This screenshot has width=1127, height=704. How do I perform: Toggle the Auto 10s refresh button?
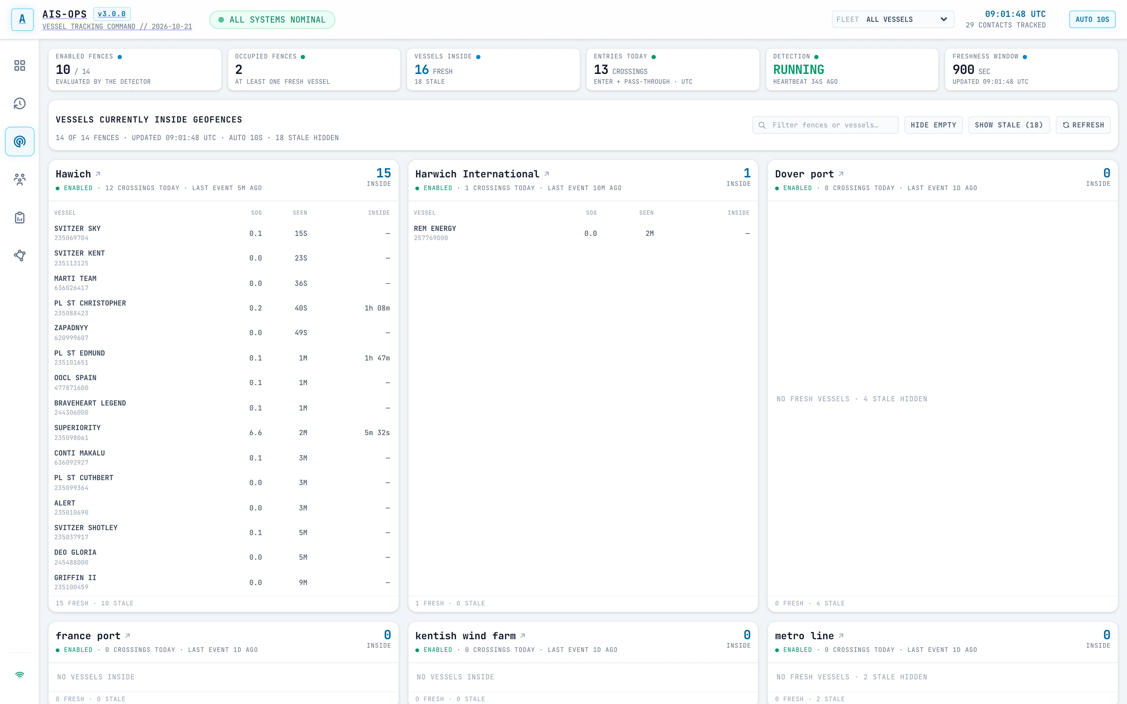[x=1092, y=20]
